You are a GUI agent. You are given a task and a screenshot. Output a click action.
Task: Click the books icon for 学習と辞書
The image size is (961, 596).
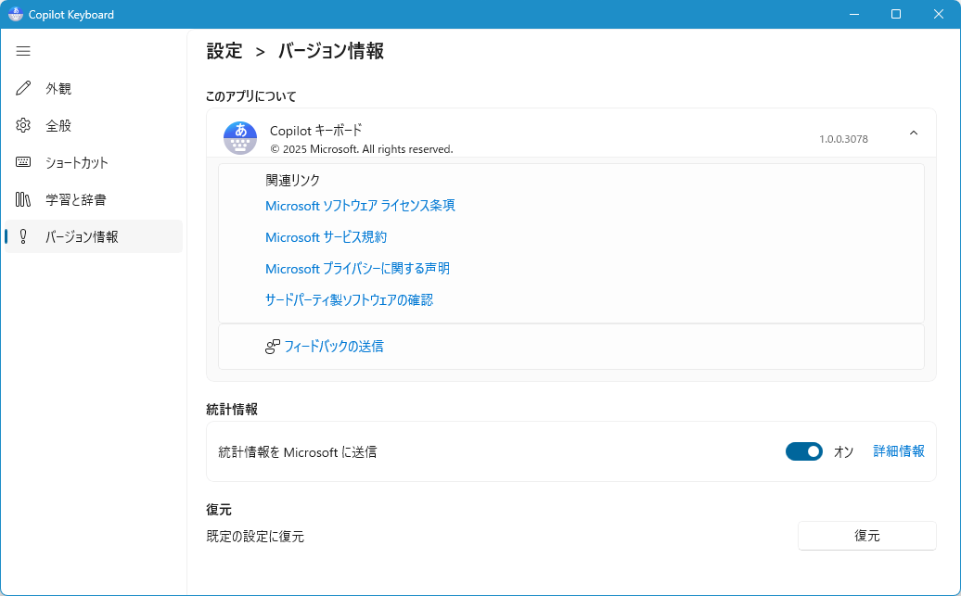point(24,199)
